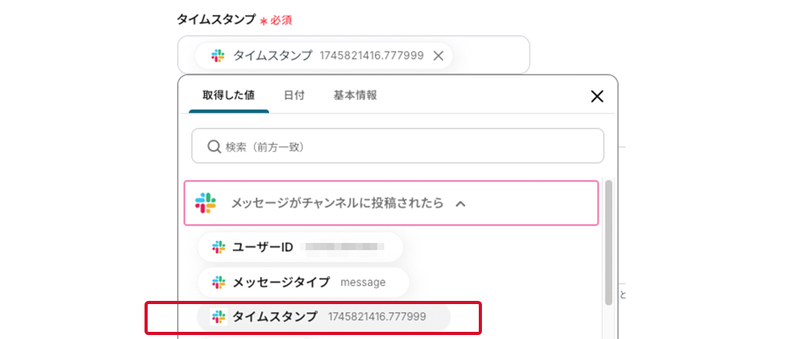
Task: Click Slack icon in the selected timestamp field chip
Action: click(x=218, y=56)
